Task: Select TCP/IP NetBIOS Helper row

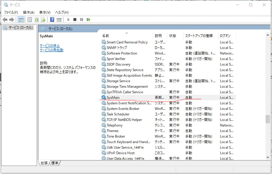Action: pos(168,119)
